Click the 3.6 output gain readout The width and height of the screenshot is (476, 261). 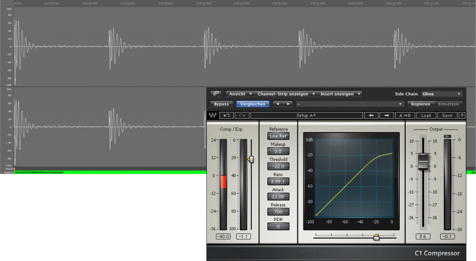pyautogui.click(x=423, y=236)
